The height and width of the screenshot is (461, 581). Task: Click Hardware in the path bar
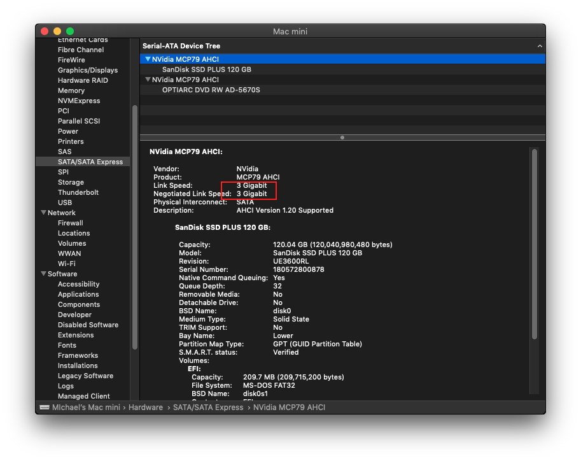click(x=146, y=408)
